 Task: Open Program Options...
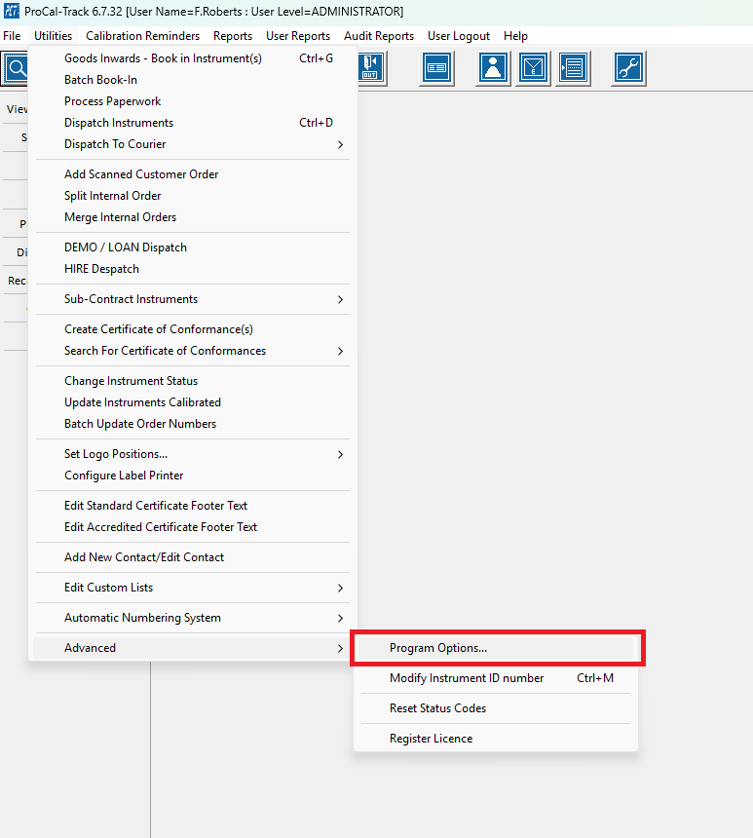click(496, 648)
